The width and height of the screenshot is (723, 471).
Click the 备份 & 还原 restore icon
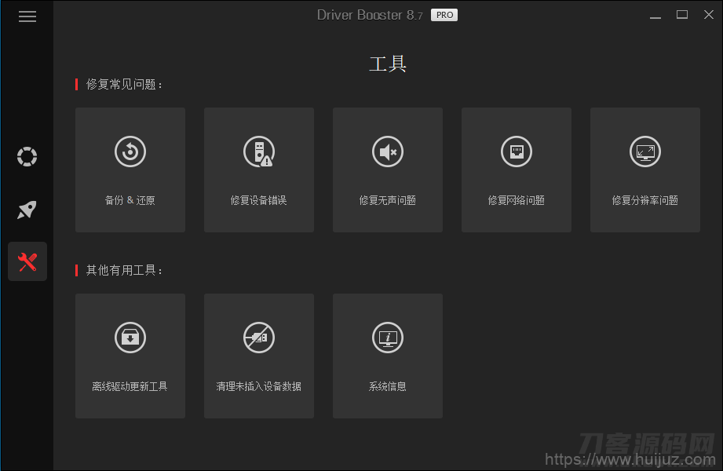pos(130,152)
